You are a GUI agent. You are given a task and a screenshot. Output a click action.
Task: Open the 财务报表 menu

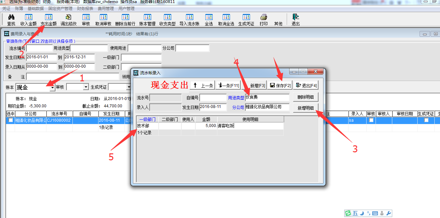(85, 8)
